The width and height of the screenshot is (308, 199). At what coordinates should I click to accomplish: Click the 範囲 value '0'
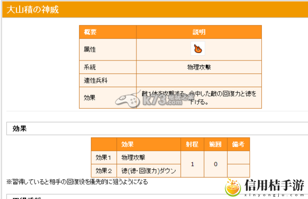(x=216, y=165)
